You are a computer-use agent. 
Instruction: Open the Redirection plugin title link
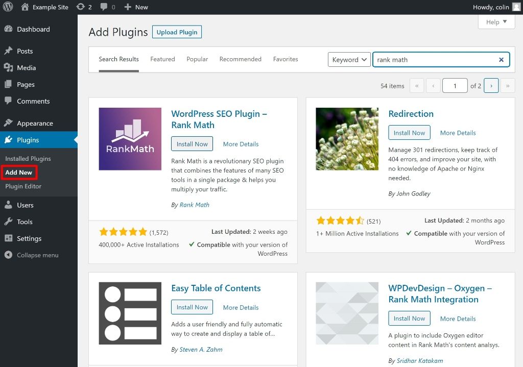pos(411,114)
